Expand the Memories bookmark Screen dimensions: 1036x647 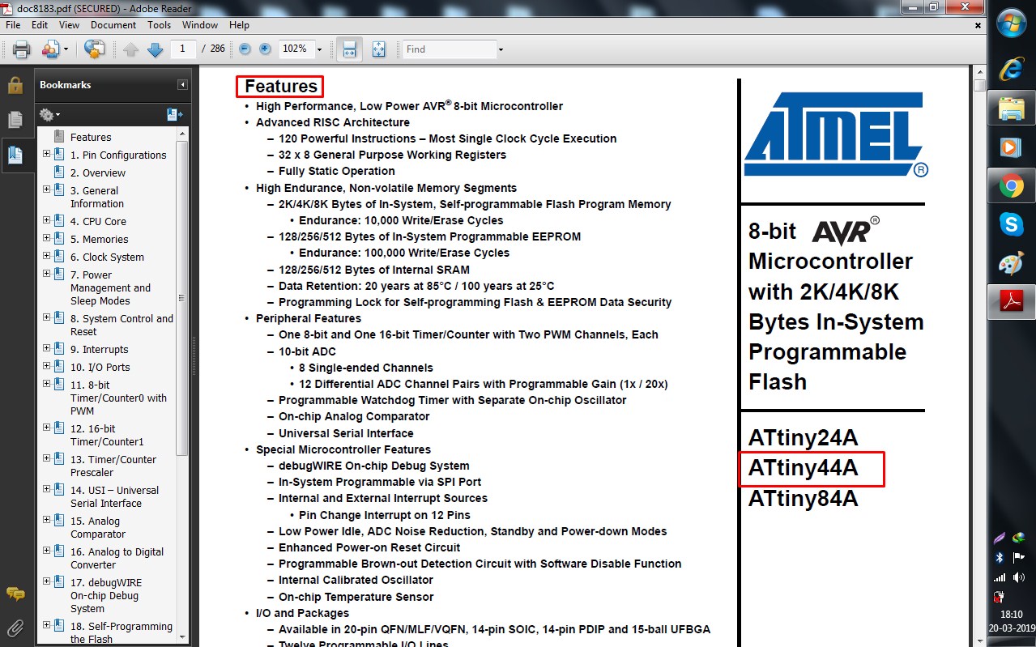pos(46,238)
